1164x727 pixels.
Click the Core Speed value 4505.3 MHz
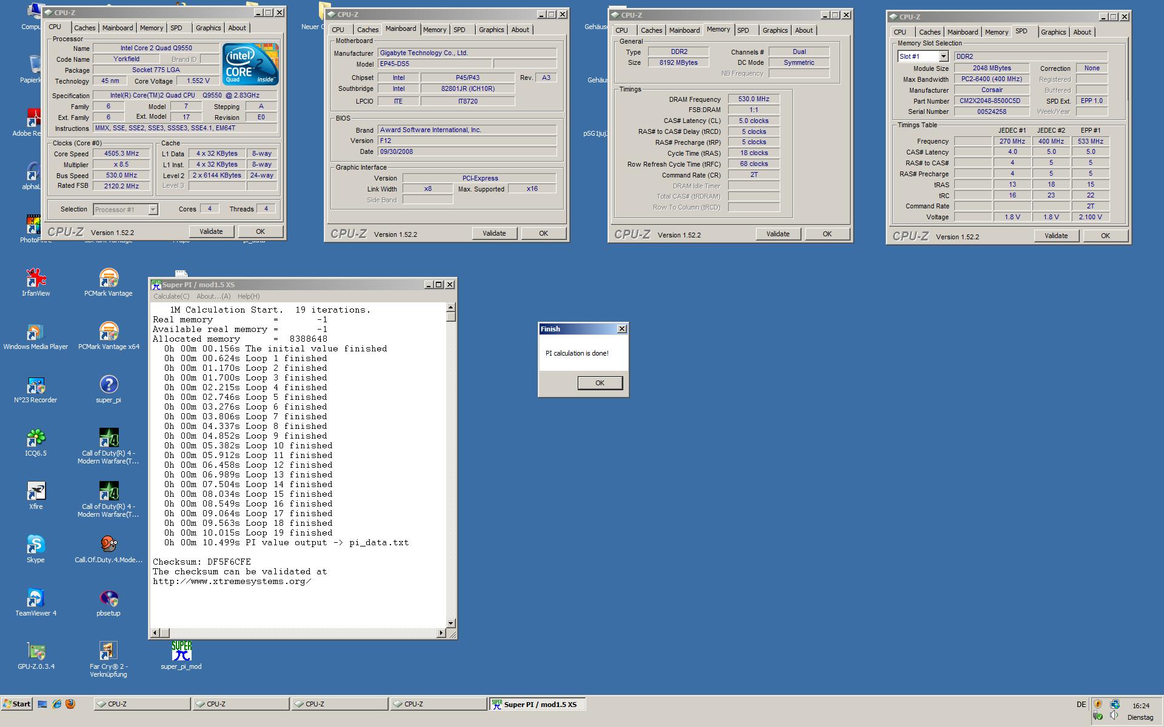pyautogui.click(x=121, y=154)
